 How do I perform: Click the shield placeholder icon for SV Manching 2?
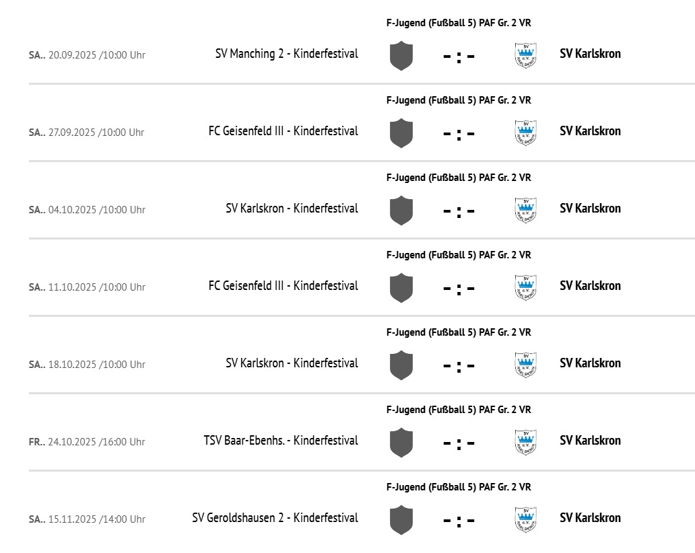click(401, 55)
